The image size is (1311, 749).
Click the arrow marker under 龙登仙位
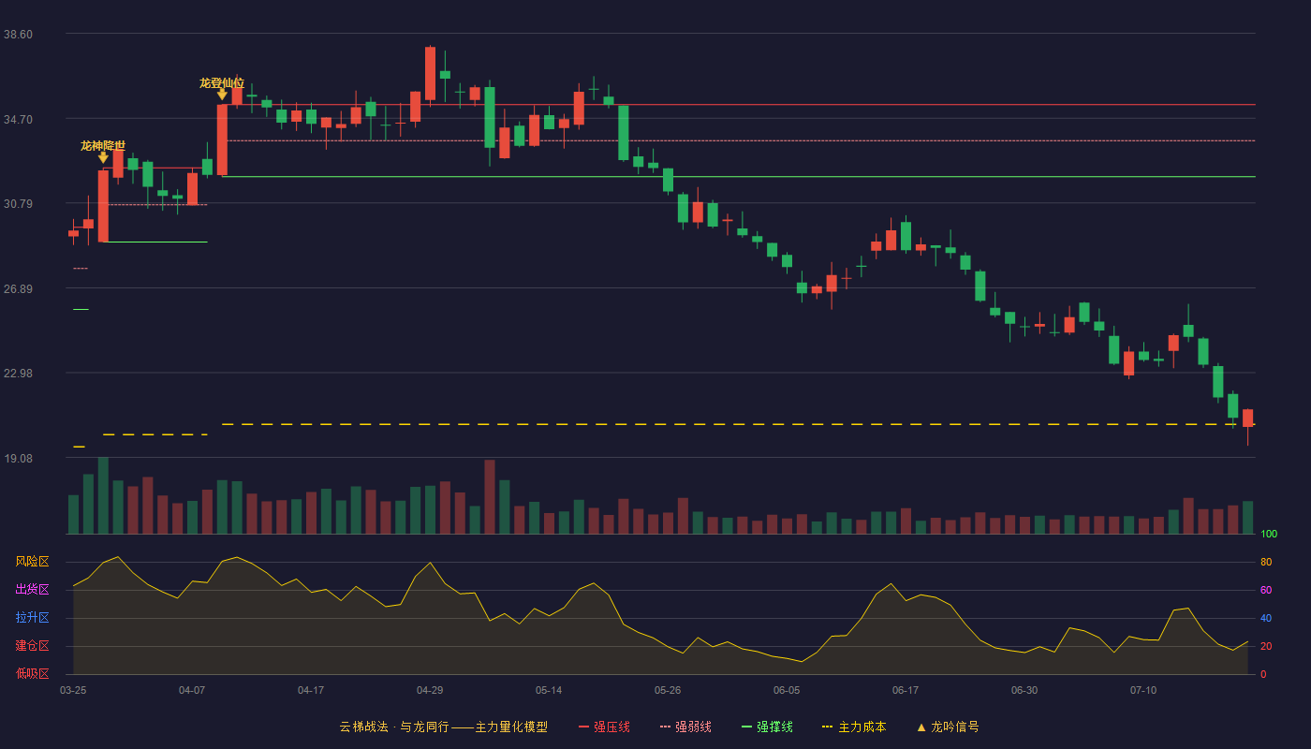(x=222, y=94)
